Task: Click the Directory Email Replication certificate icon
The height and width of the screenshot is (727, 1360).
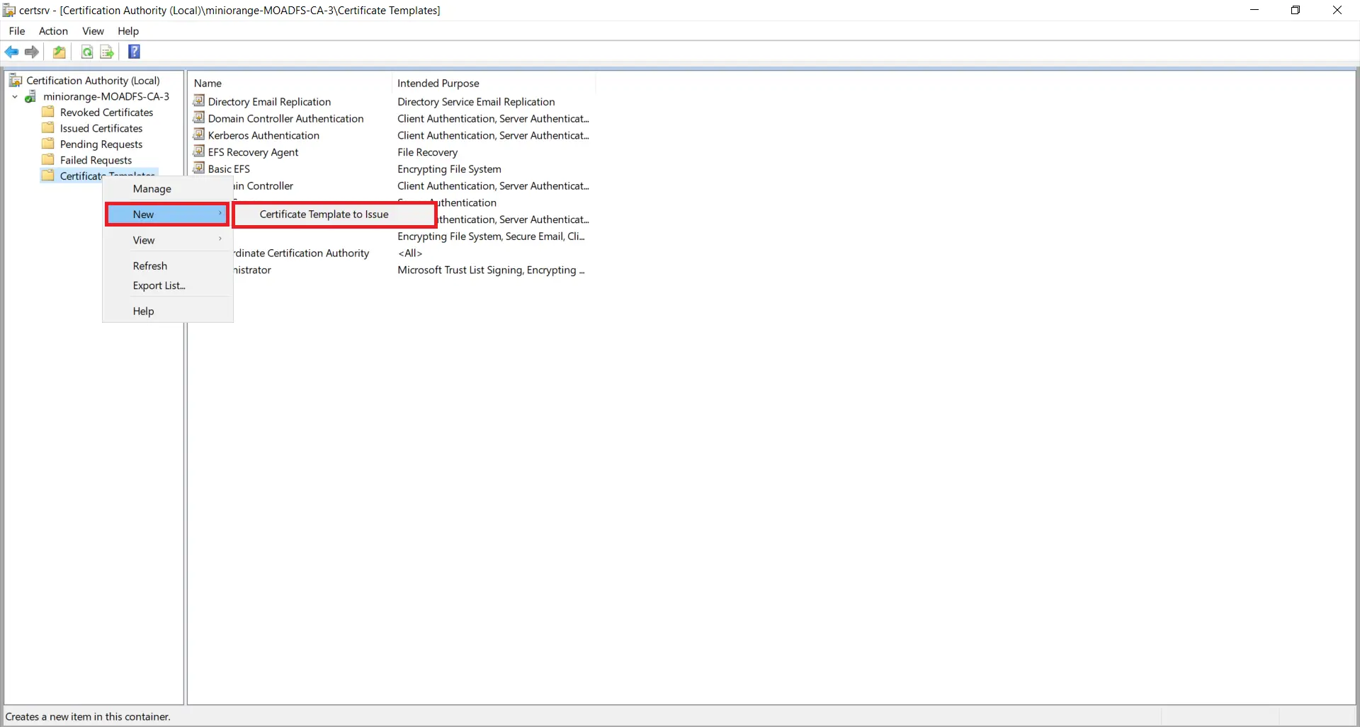Action: [199, 101]
